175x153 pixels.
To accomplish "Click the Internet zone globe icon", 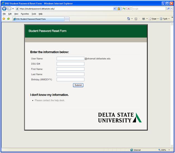I will pos(132,150).
